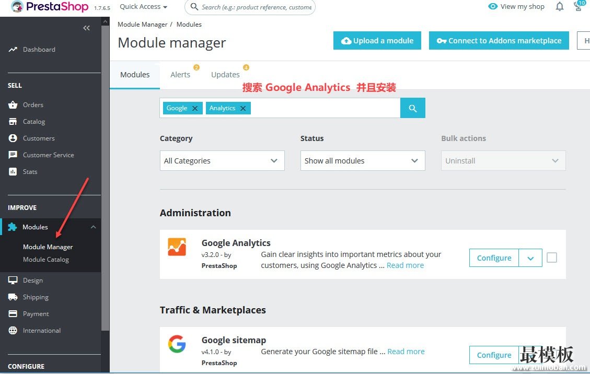Click the Design monitor icon
The width and height of the screenshot is (590, 374).
13,280
